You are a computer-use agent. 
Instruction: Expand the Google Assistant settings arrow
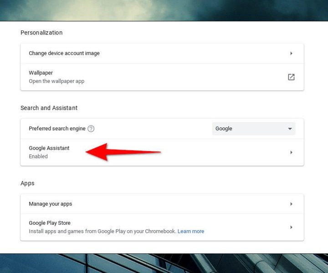(291, 152)
